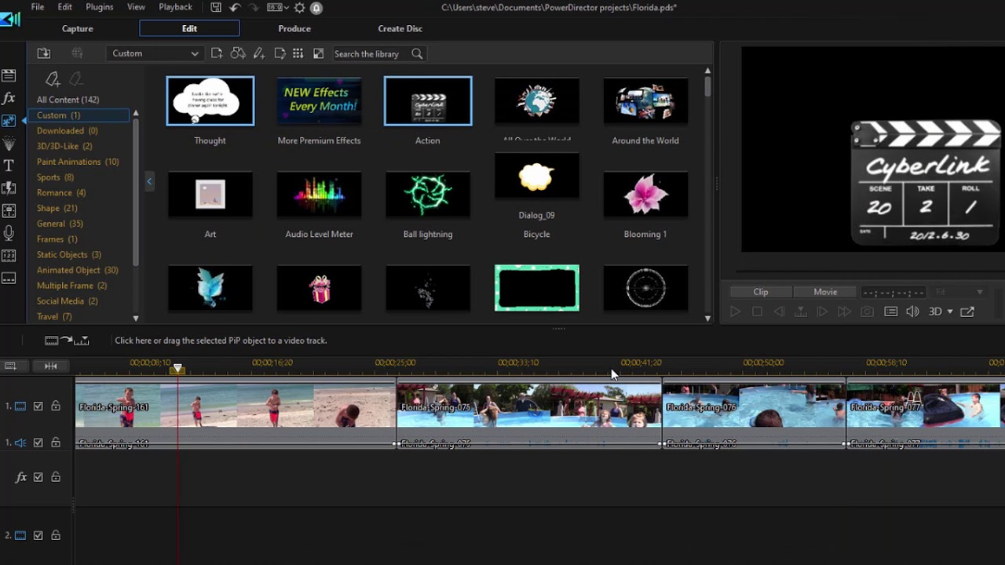The width and height of the screenshot is (1005, 565).
Task: Open the Title Room (T icon)
Action: [9, 166]
